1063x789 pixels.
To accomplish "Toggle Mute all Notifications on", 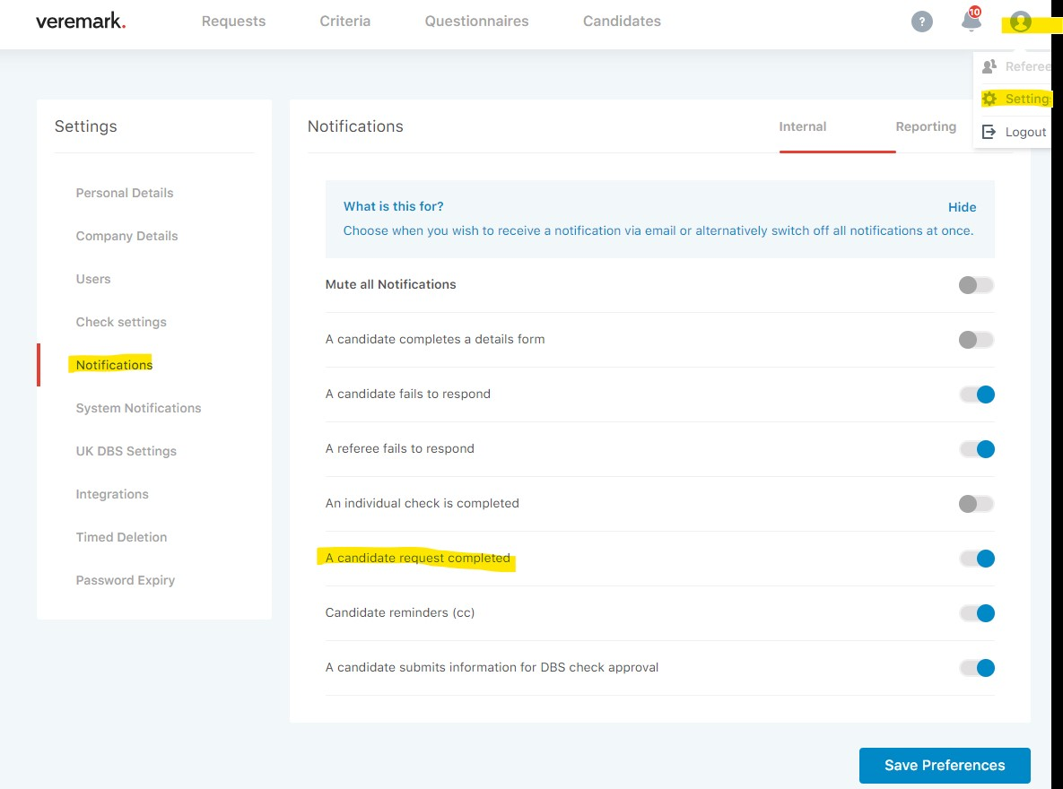I will click(x=976, y=284).
